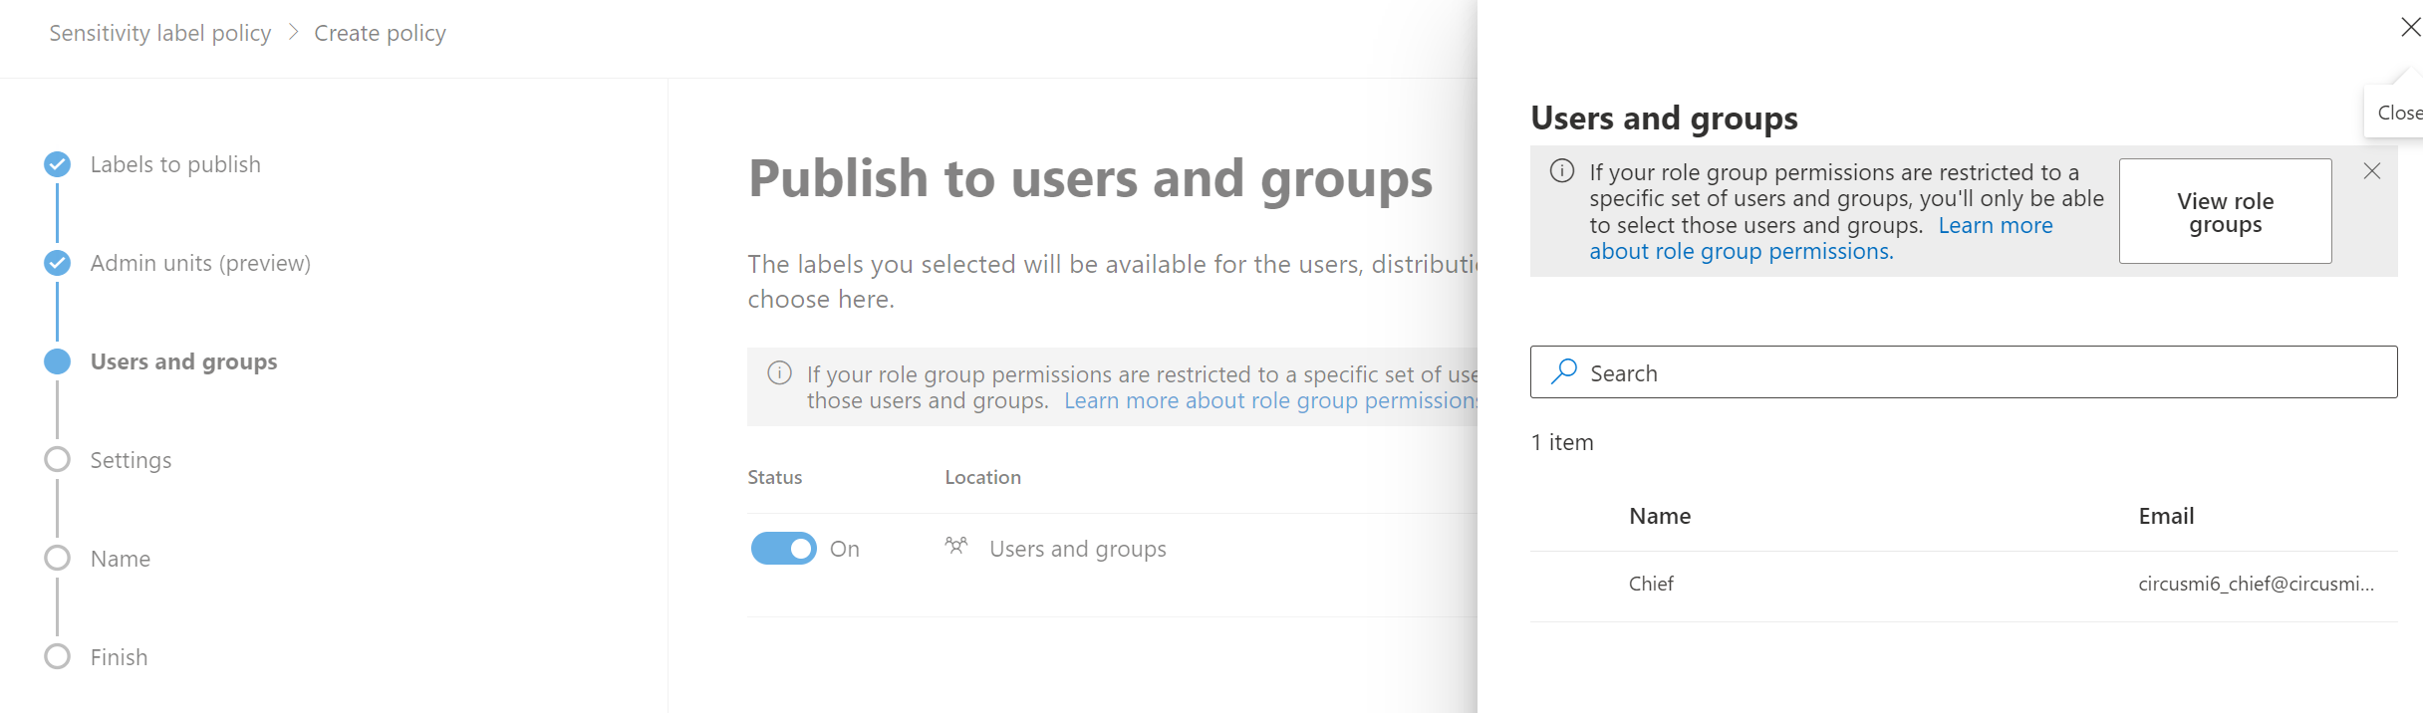Viewport: 2423px width, 713px height.
Task: Type in the Search users field
Action: tap(1983, 372)
